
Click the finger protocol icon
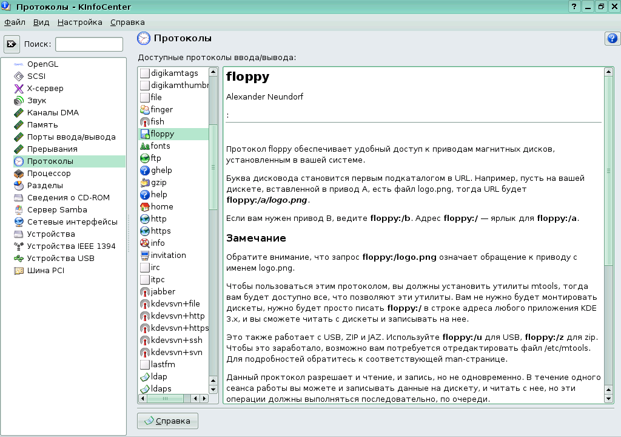pos(144,109)
